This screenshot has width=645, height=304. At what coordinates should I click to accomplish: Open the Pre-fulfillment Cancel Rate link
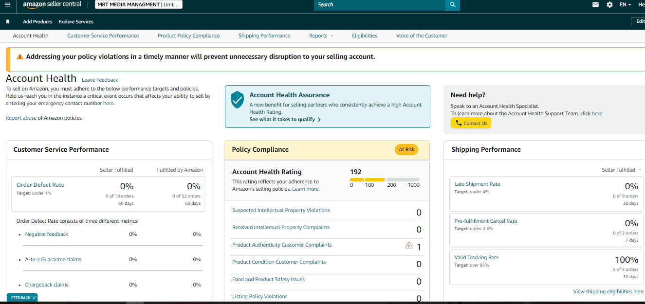[x=486, y=221]
